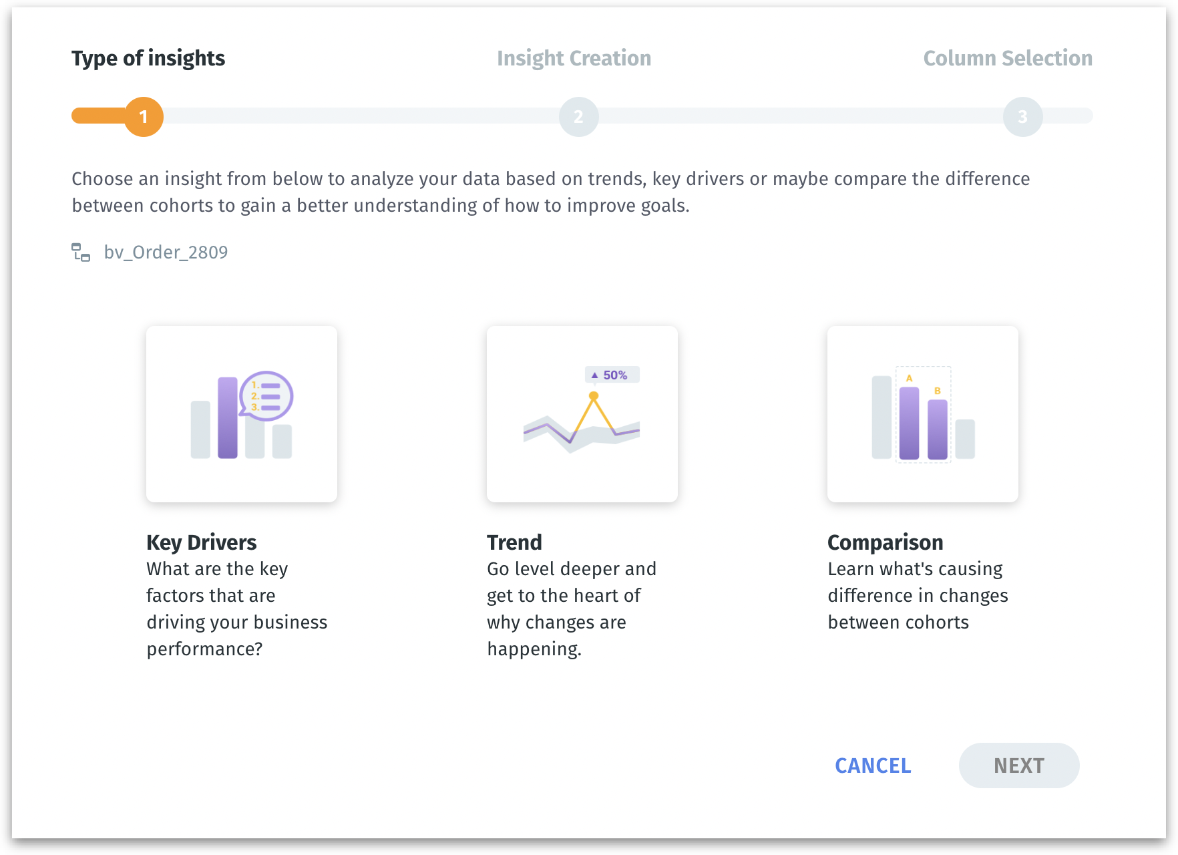Screen dimensions: 1178x855
Task: Select the Comparison insight card
Action: click(923, 414)
